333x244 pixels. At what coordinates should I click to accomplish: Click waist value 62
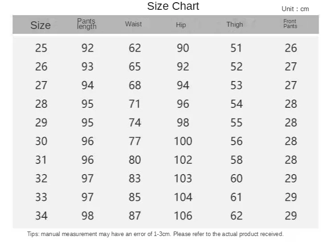[x=135, y=48]
